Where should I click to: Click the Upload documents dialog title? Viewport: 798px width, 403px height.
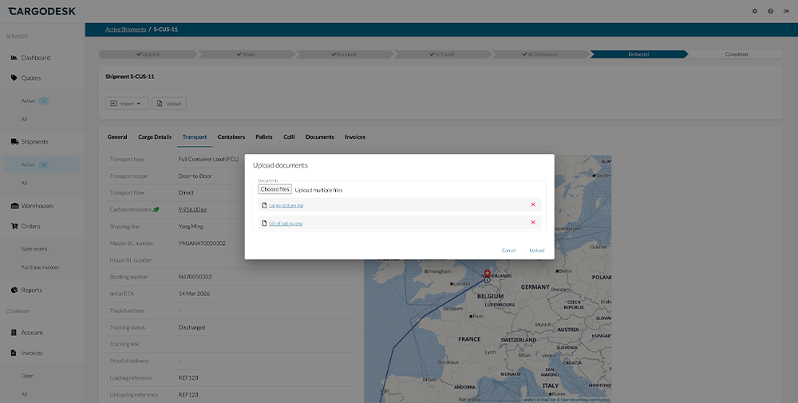point(280,165)
